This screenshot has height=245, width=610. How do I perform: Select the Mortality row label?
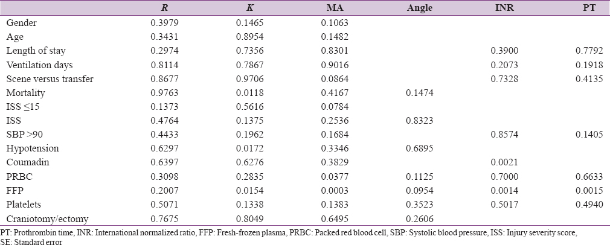tap(25, 93)
